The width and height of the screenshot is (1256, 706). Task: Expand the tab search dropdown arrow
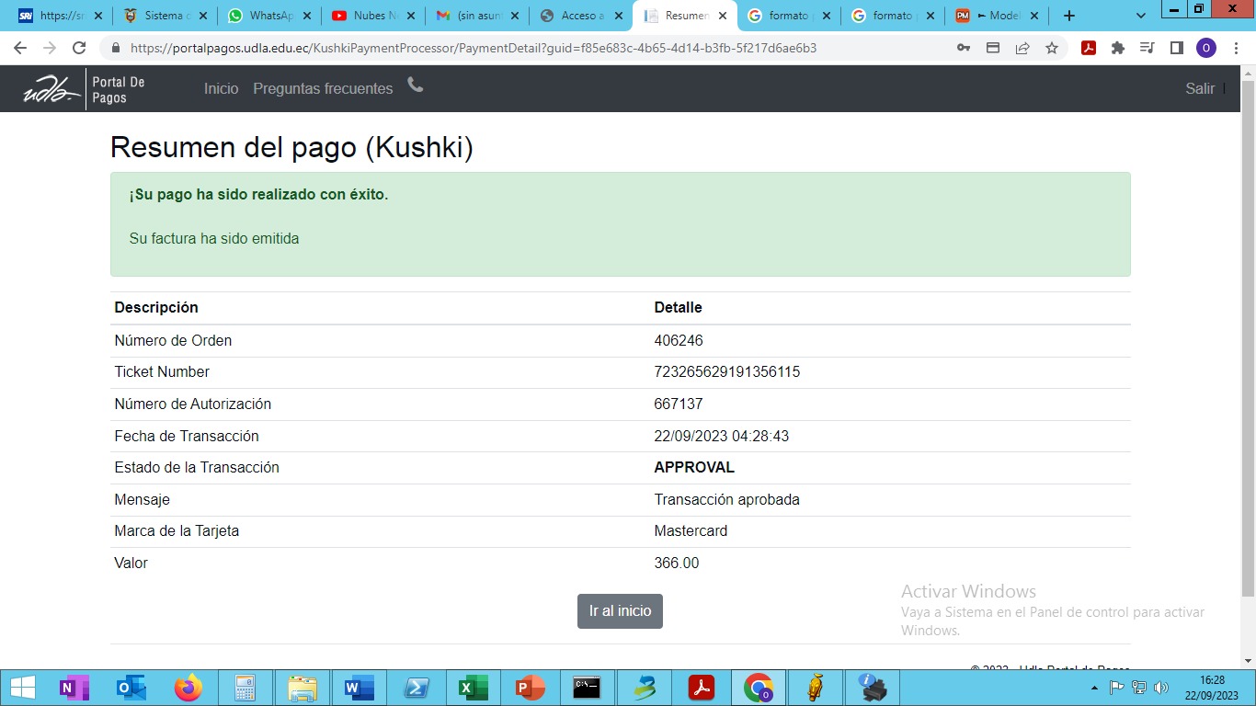coord(1141,16)
